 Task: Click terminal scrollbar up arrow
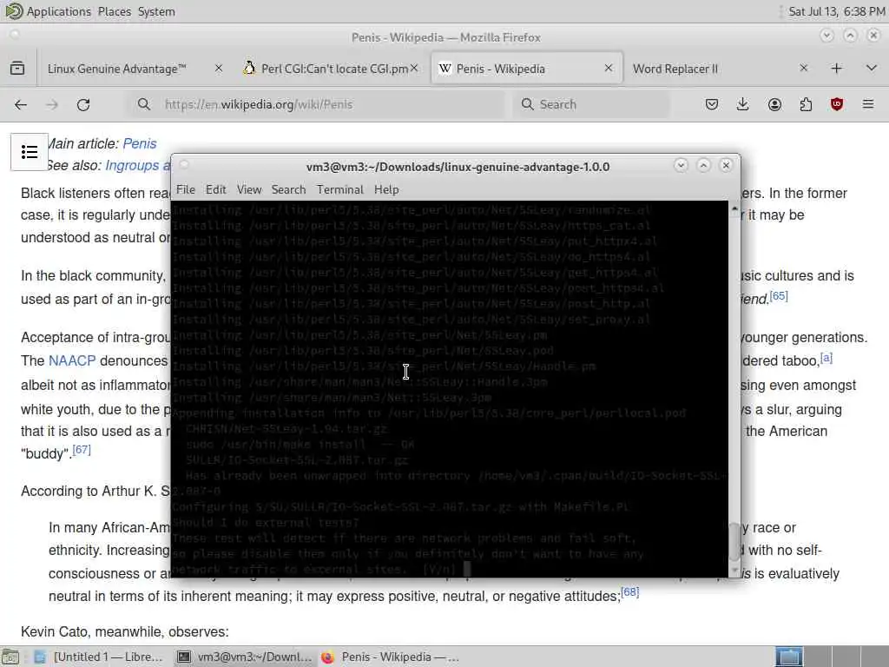pos(734,208)
